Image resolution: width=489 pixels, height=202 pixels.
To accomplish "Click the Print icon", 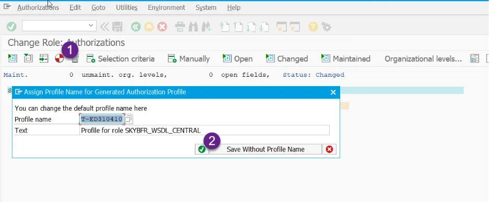I will click(180, 27).
